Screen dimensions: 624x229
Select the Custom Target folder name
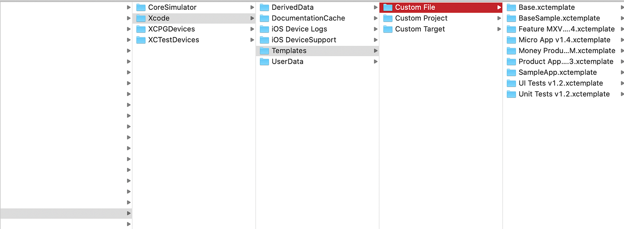point(420,29)
